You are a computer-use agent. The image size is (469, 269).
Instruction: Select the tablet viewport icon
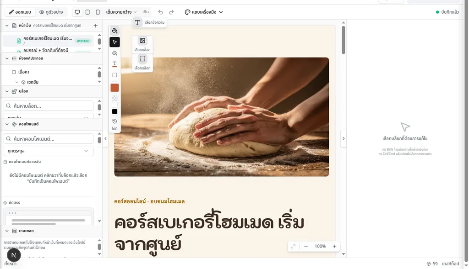(x=87, y=12)
